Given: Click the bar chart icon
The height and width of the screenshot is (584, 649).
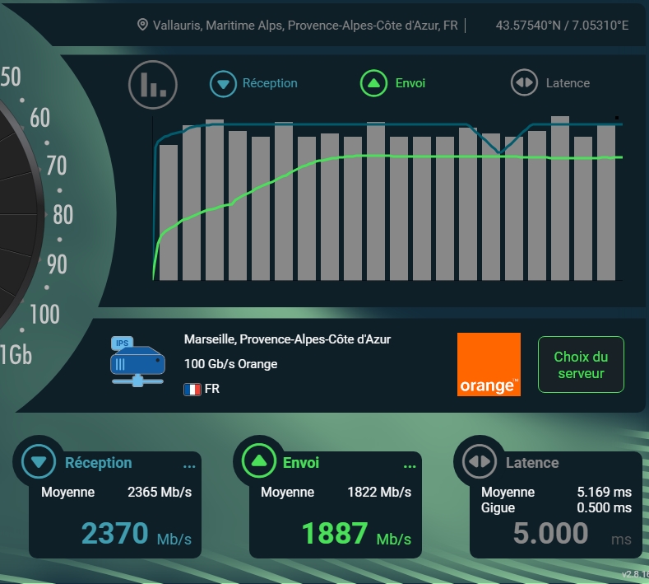Looking at the screenshot, I should [x=153, y=84].
